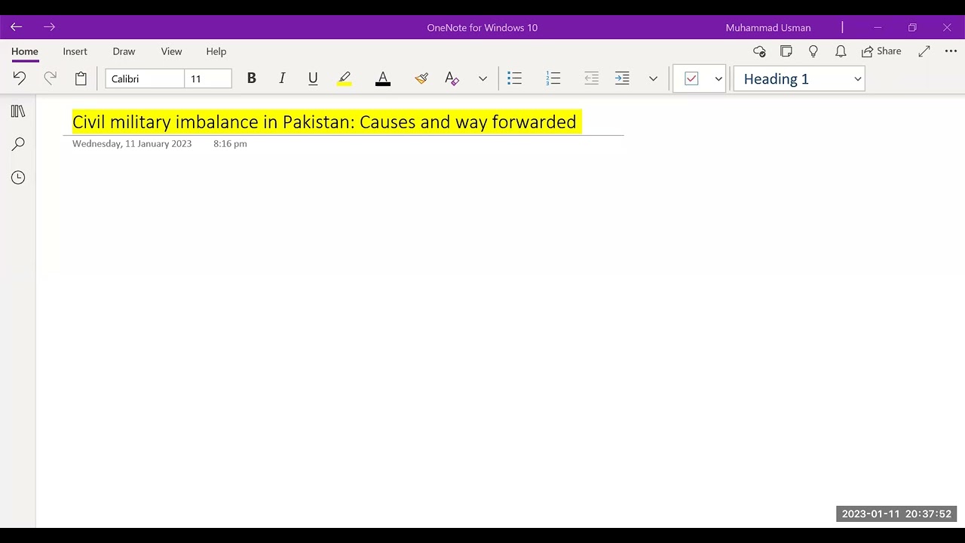Share this notebook
This screenshot has width=965, height=543.
(x=881, y=51)
